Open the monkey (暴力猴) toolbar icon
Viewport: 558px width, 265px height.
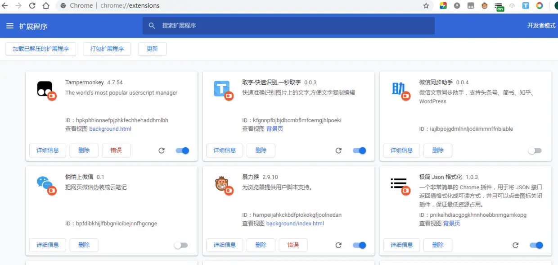485,6
